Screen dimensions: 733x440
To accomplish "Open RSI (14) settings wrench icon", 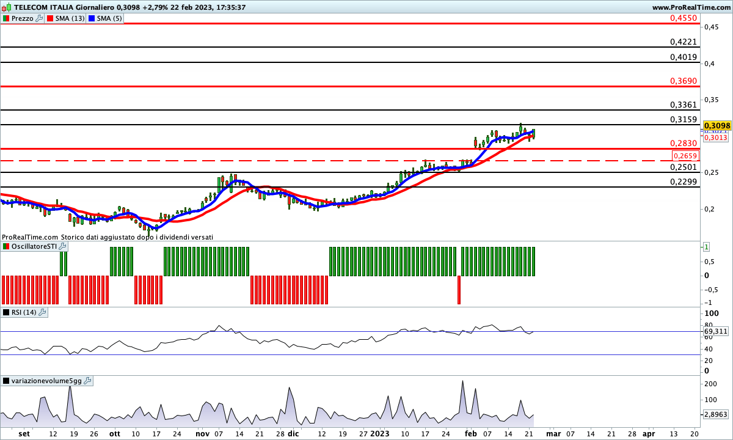I will point(42,312).
